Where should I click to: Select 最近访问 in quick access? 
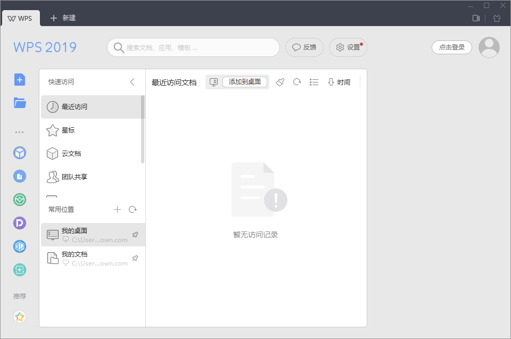[x=91, y=107]
